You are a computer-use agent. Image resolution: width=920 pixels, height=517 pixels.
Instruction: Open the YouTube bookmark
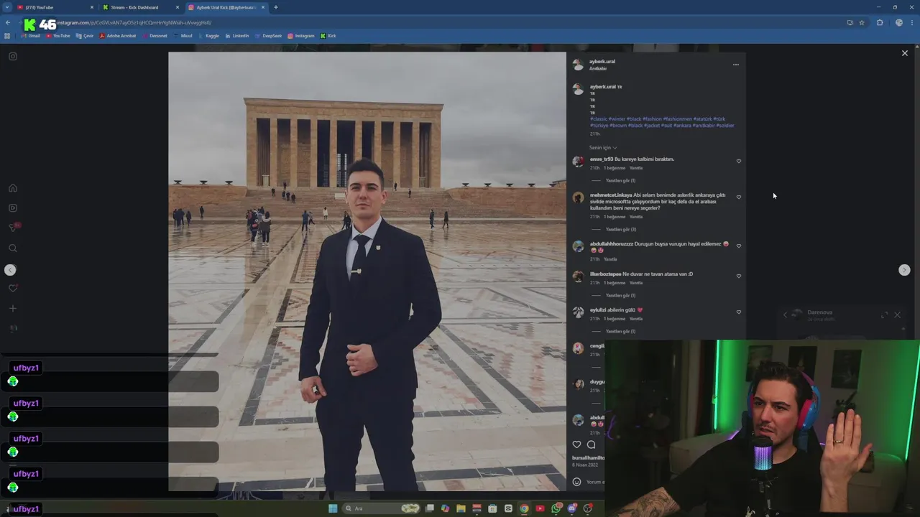click(x=57, y=36)
